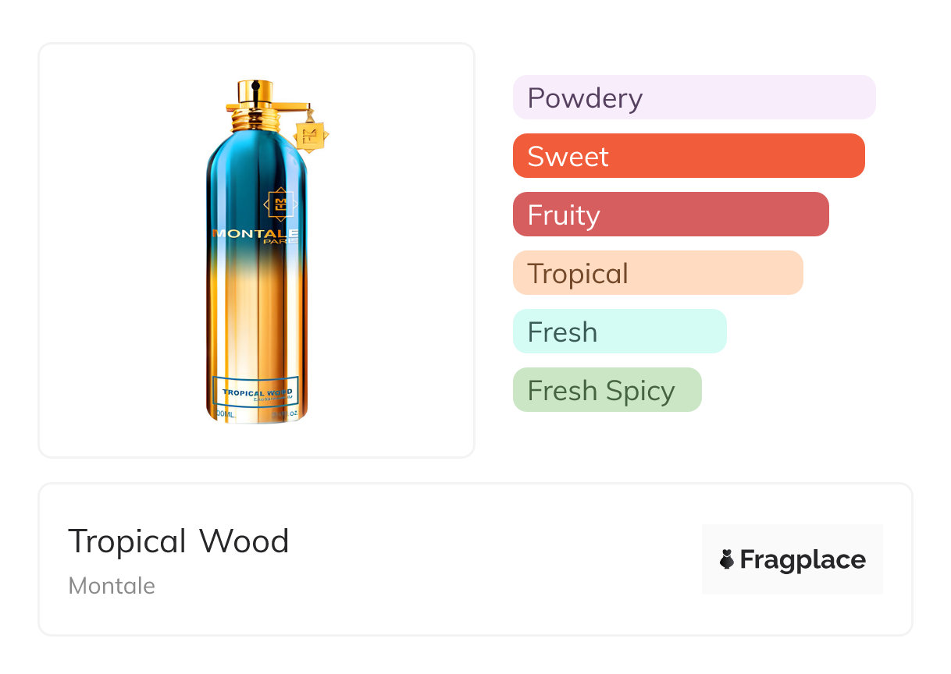Click the Montale diamond emblem on bottle
Image resolution: width=951 pixels, height=674 pixels.
[x=281, y=204]
